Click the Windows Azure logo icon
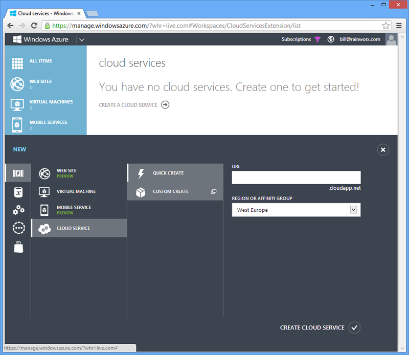This screenshot has width=409, height=355. 17,39
